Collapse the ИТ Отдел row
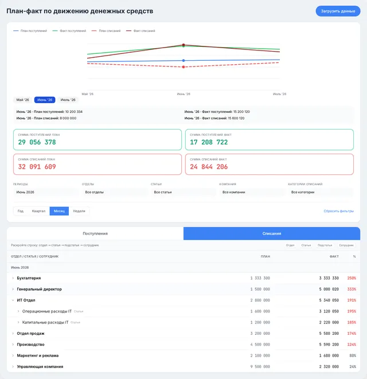 click(x=13, y=300)
